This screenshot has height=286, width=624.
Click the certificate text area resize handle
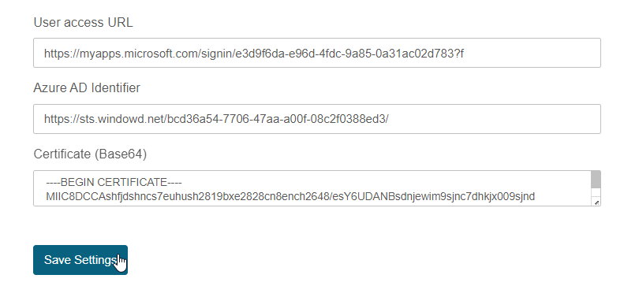click(596, 202)
